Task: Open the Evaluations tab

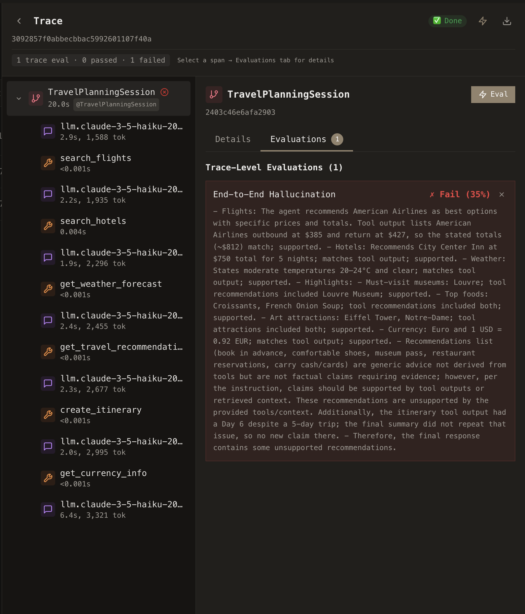Action: click(x=297, y=139)
